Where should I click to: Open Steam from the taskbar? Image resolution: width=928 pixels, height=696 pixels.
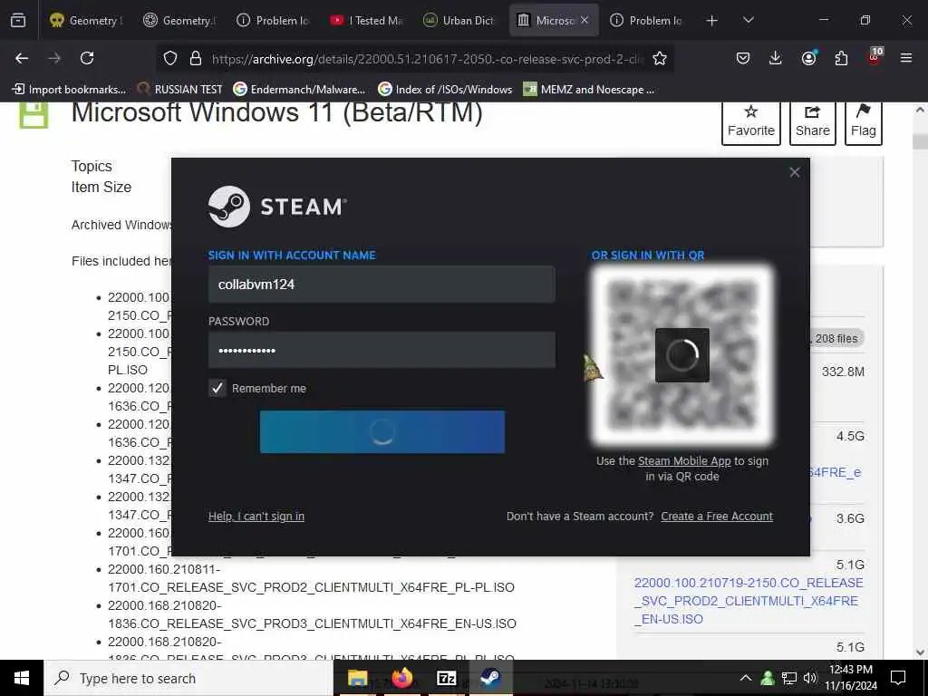click(x=490, y=678)
